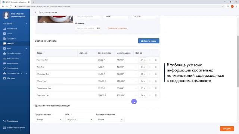Increase quantity for Капуста 1кг

pyautogui.click(x=150, y=60)
